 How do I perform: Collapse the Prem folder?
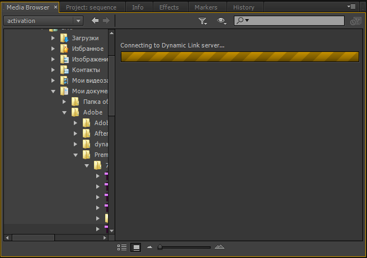tap(76, 155)
